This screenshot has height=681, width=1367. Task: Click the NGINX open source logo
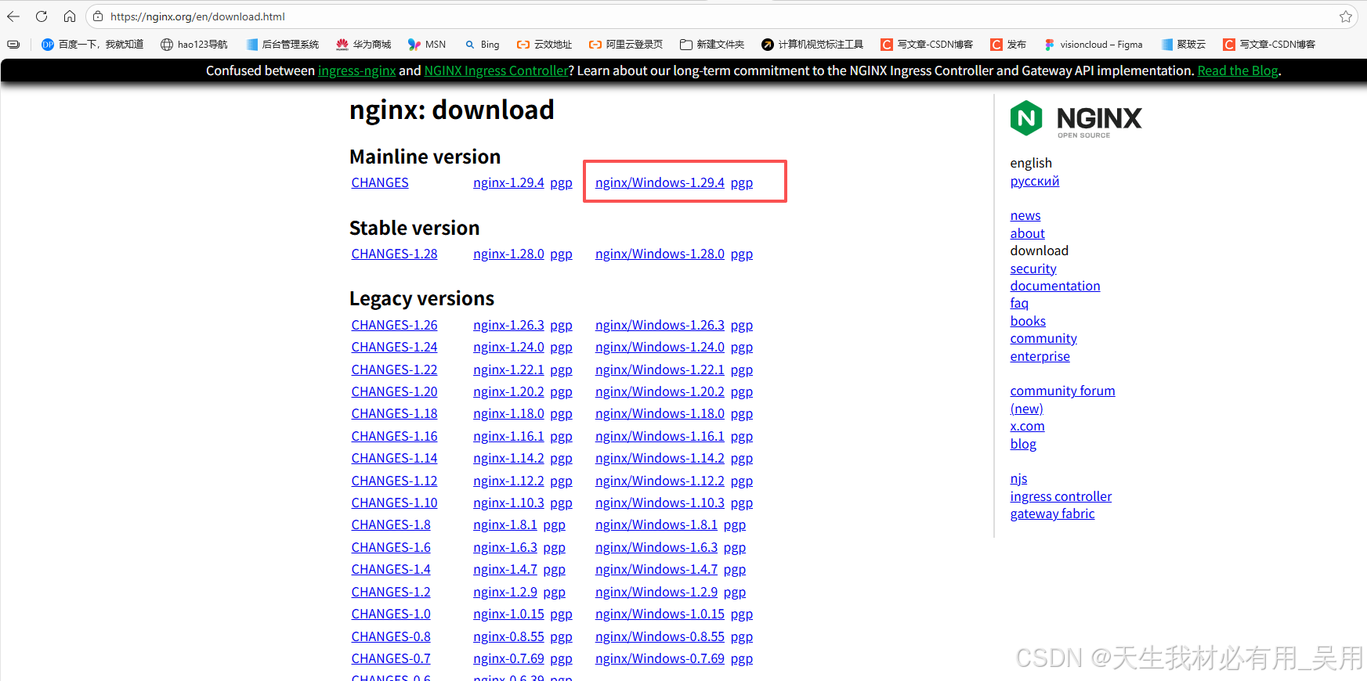(1076, 119)
